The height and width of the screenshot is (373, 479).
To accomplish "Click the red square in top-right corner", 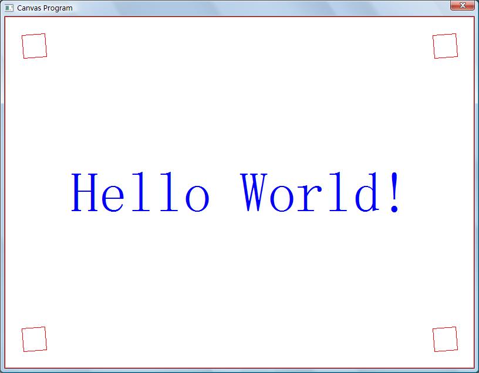I will [x=445, y=46].
